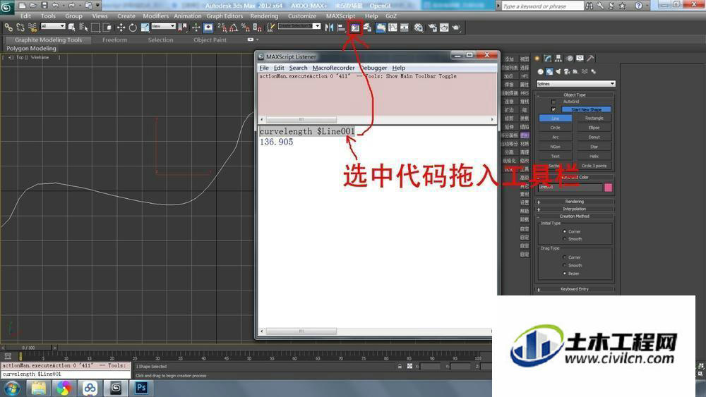
Task: Select the Geometry category icon
Action: tap(541, 71)
